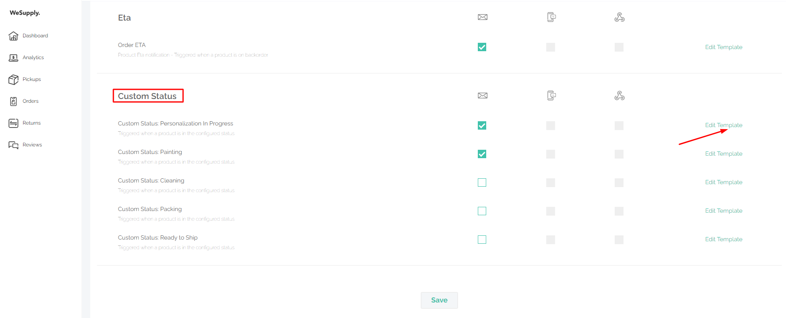Enable email for Custom Status: Cleaning
This screenshot has height=318, width=786.
pos(482,182)
